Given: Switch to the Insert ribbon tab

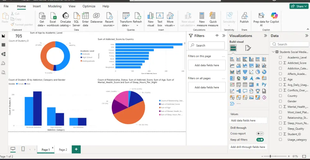Looking at the screenshot, I should tap(37, 6).
